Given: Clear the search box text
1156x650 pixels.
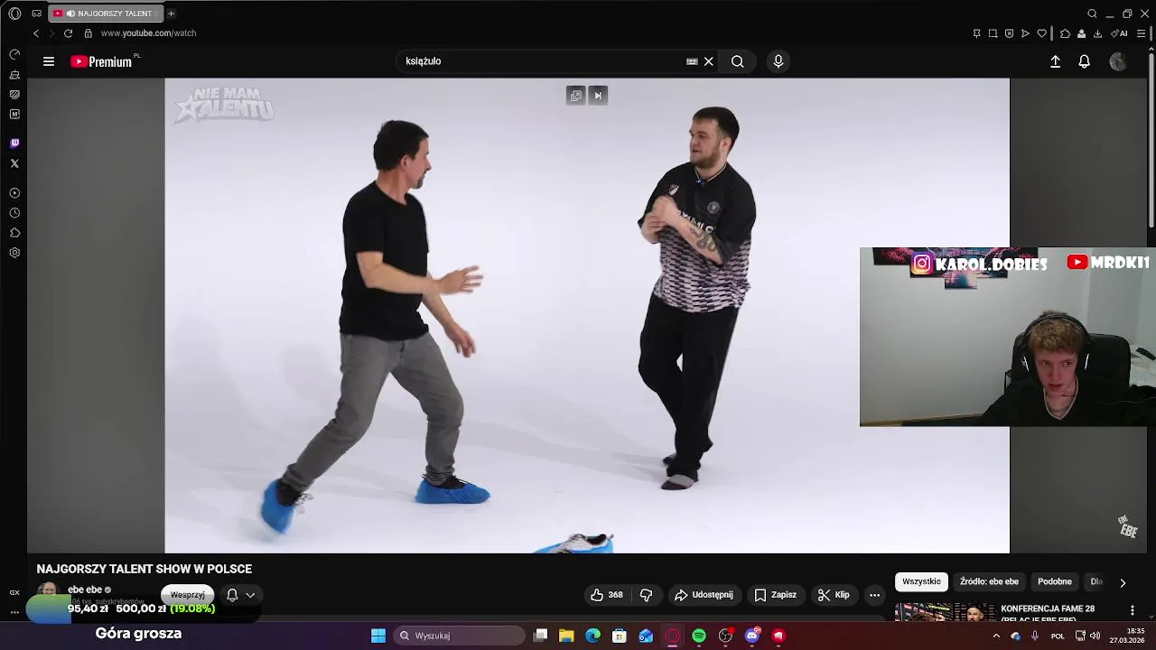Looking at the screenshot, I should coord(709,61).
